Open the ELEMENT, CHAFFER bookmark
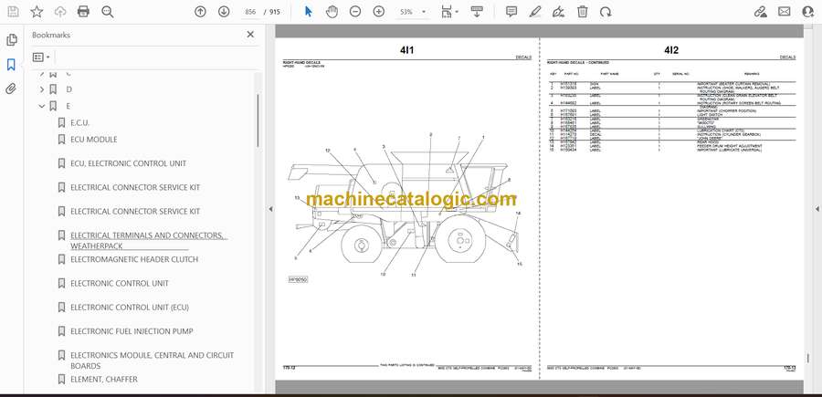Image resolution: width=822 pixels, height=397 pixels. pyautogui.click(x=104, y=379)
